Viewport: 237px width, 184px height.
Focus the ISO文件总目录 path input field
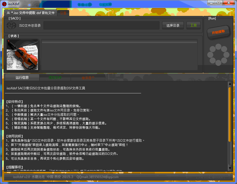pyautogui.click(x=101, y=25)
